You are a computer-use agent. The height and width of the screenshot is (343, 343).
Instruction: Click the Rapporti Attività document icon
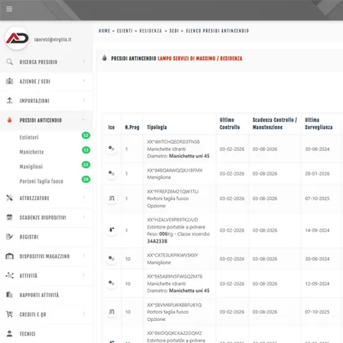click(x=10, y=295)
